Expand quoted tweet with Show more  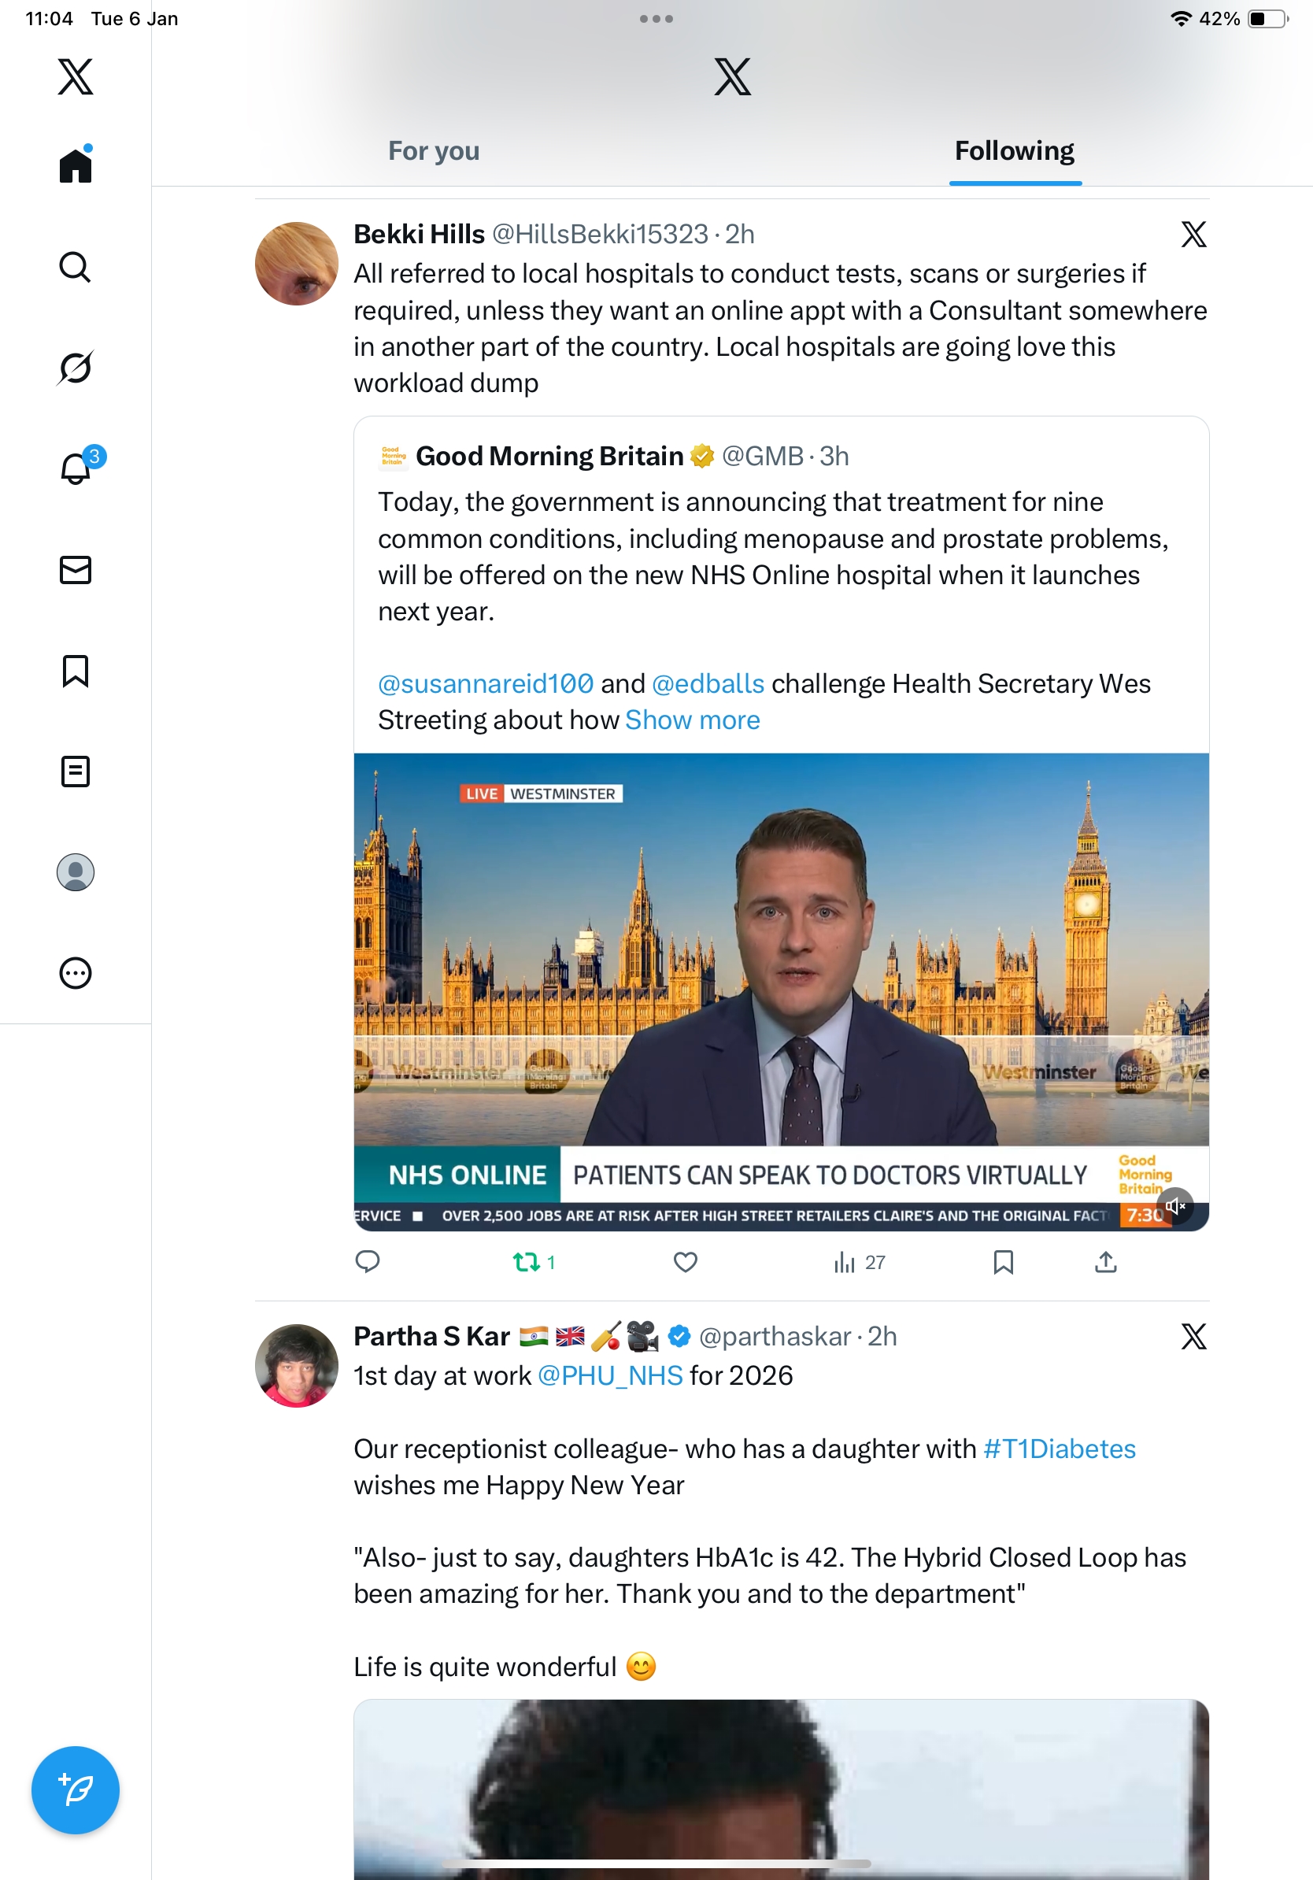coord(693,720)
